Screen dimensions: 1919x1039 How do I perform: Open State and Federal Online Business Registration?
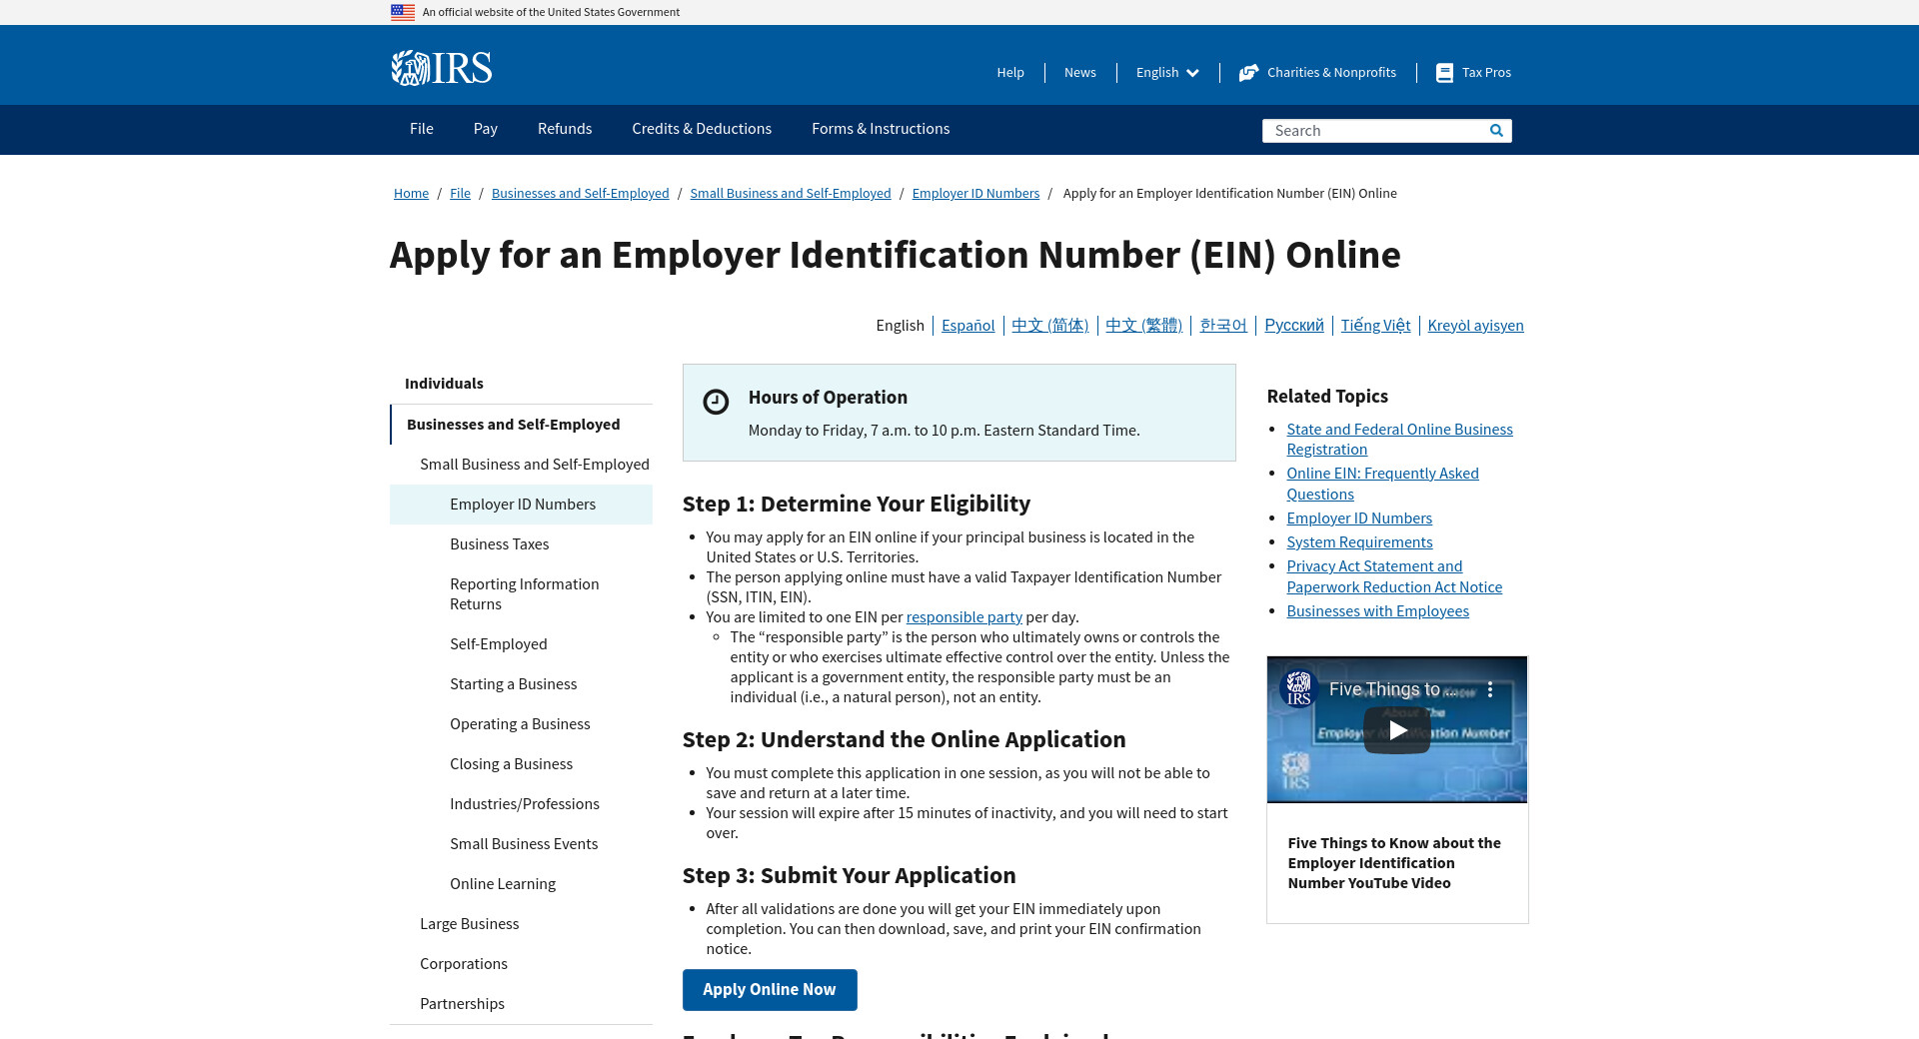click(1399, 440)
